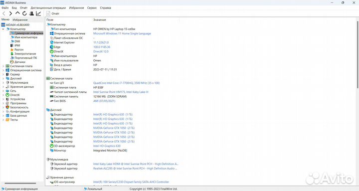Open the performance graph chart icon
359x191 pixels.
38,13
